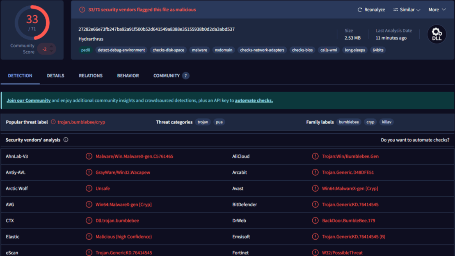This screenshot has height=256, width=455.
Task: Click the DLL file type icon
Action: (437, 34)
